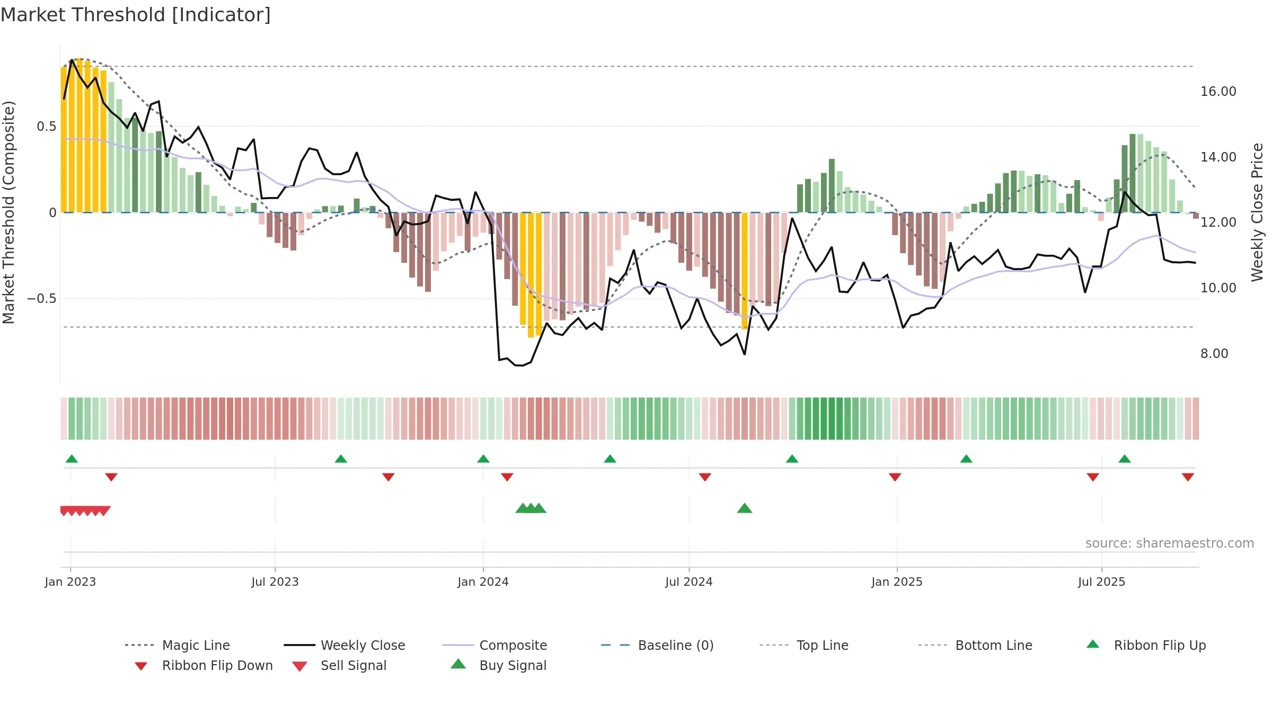Click the first Ribbon Flip Down triangle in February 2023
This screenshot has width=1272, height=715.
click(111, 477)
